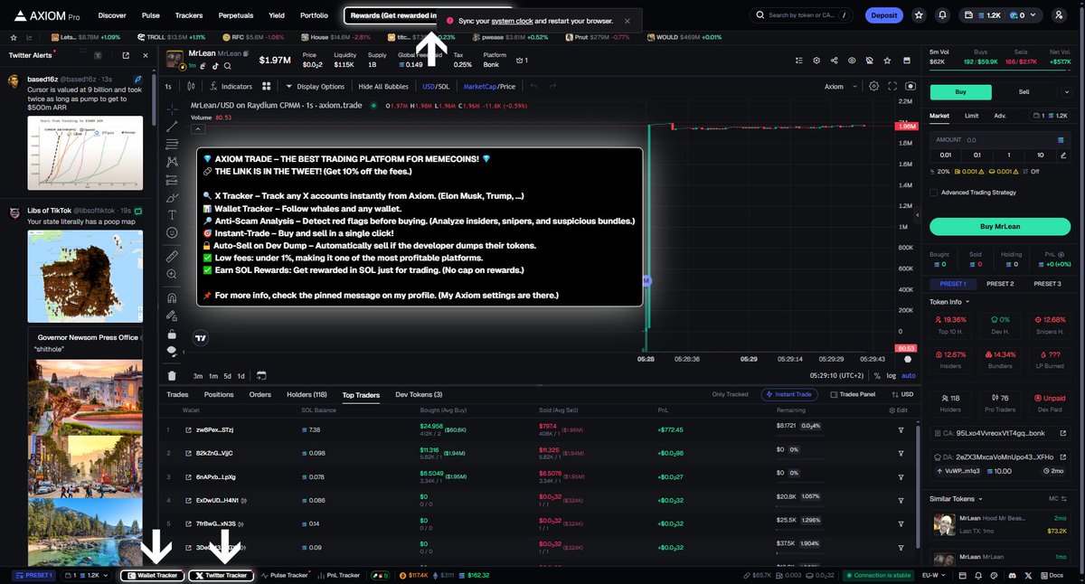
Task: Toggle Only Tracked traders filter
Action: pos(731,394)
